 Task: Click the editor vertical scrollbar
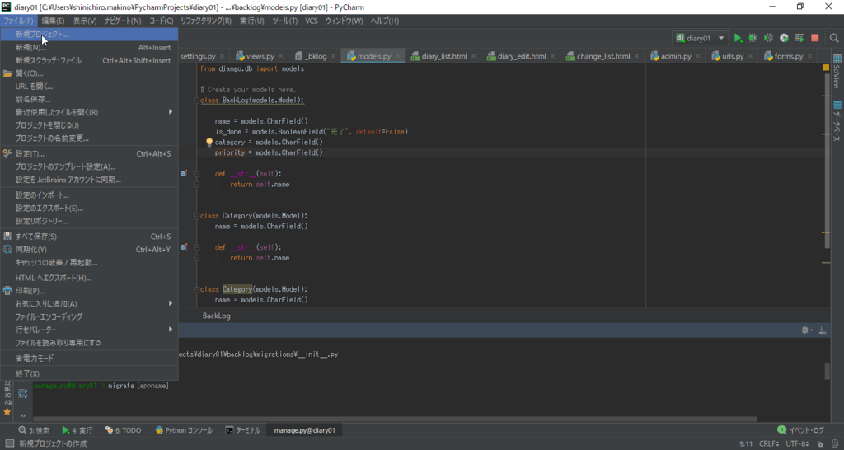[x=828, y=162]
